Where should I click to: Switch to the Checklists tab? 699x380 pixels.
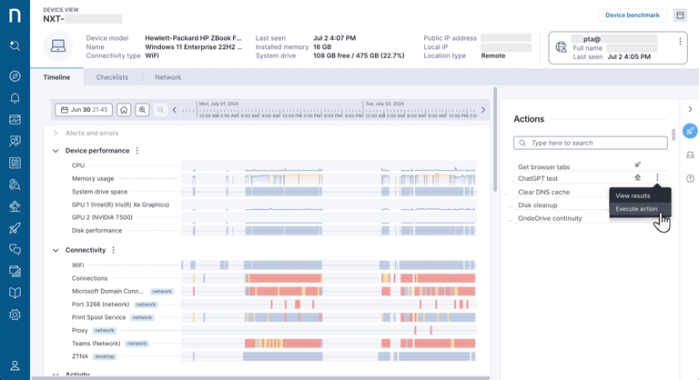coord(112,77)
